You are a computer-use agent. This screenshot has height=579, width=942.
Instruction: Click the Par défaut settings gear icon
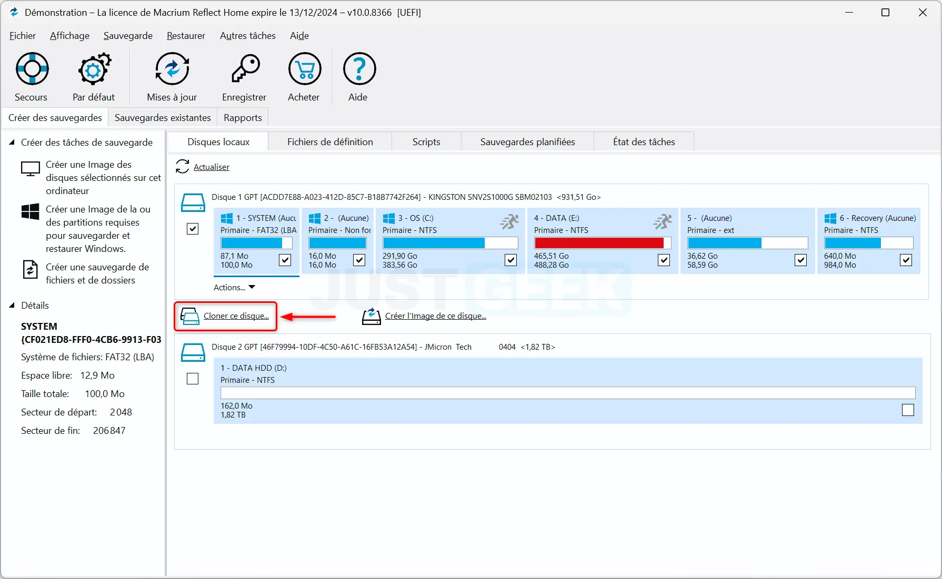[x=94, y=69]
